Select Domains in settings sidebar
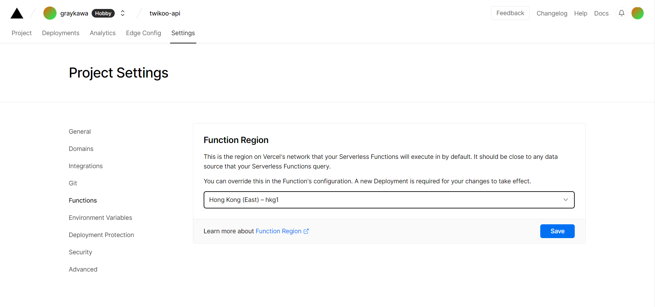655x307 pixels. pyautogui.click(x=81, y=149)
